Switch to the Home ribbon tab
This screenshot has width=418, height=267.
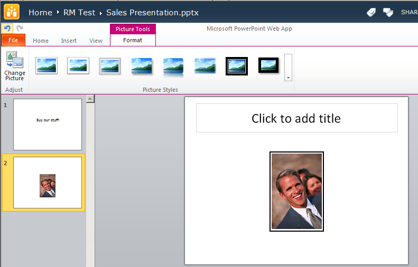point(41,41)
